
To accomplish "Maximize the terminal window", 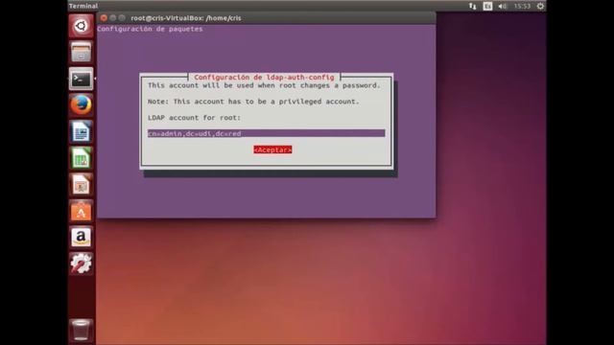I will 122,18.
